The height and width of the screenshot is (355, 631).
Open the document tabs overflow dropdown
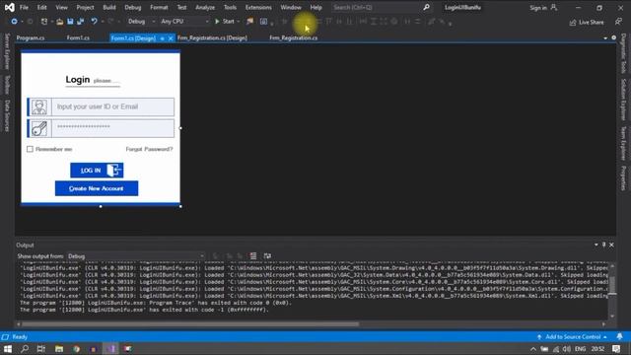click(605, 37)
